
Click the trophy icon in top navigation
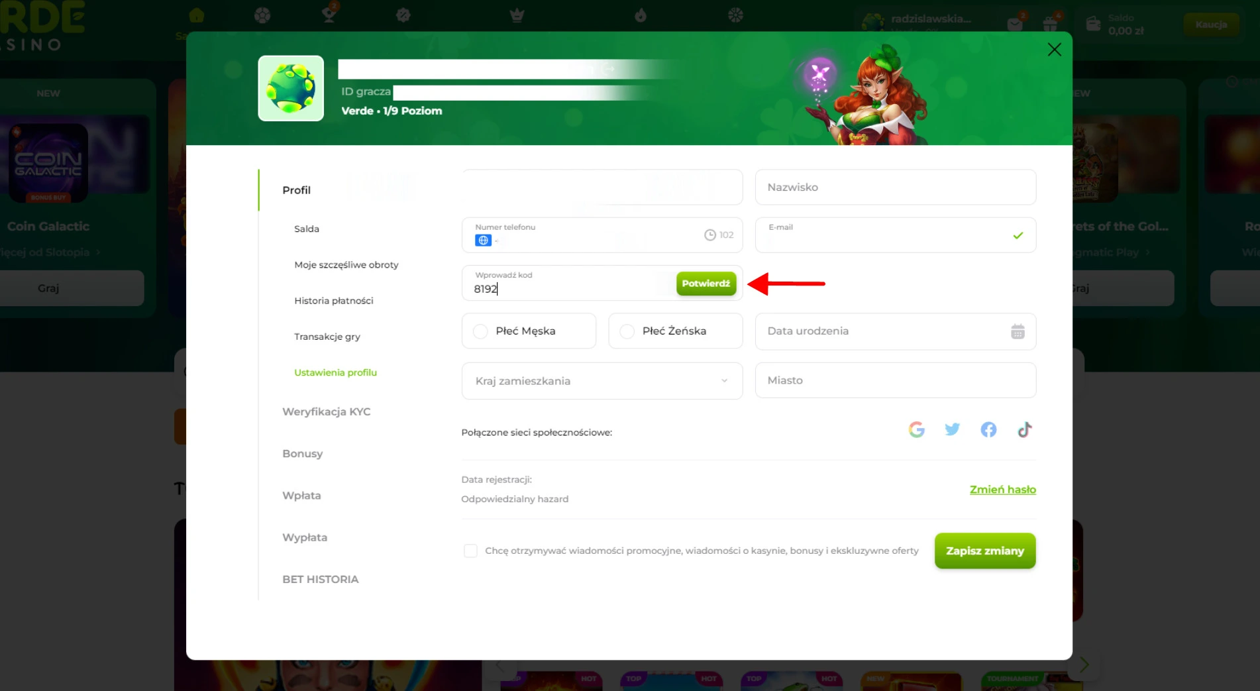pyautogui.click(x=329, y=15)
